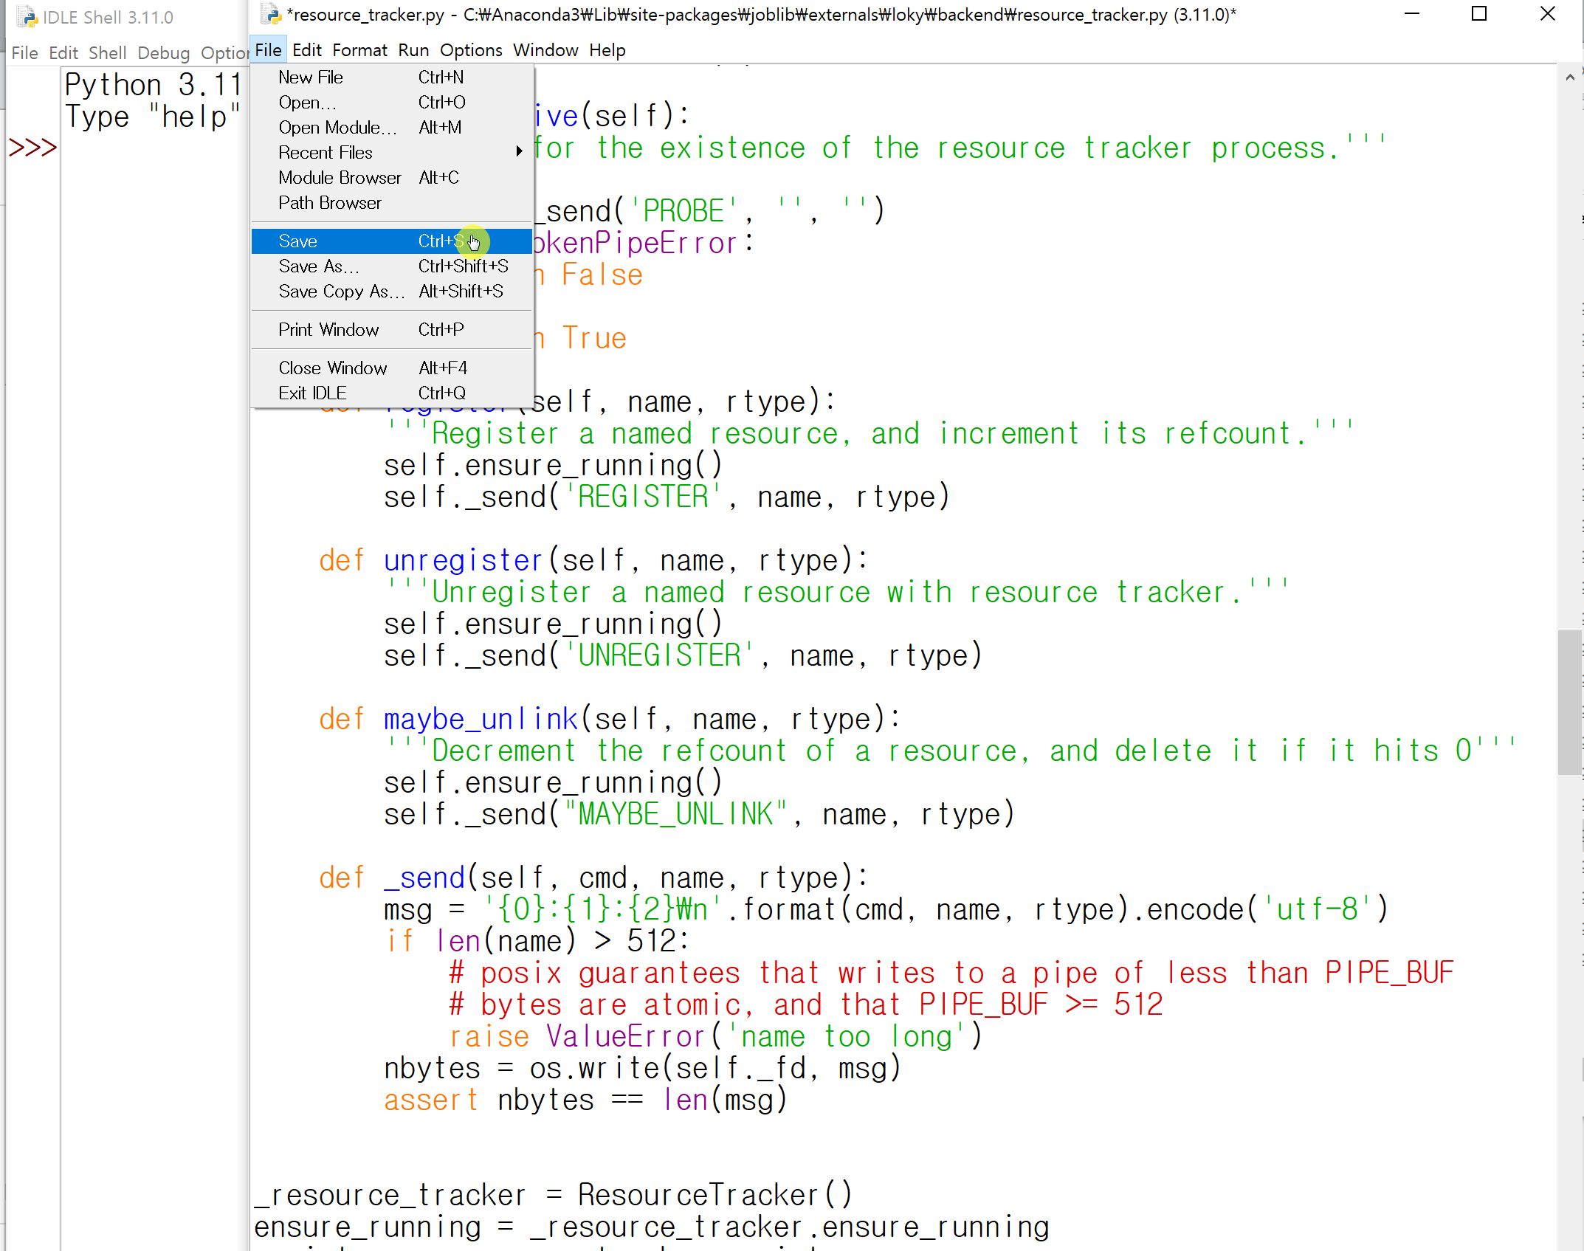Select Save As... menu item
The image size is (1584, 1251).
pyautogui.click(x=319, y=266)
